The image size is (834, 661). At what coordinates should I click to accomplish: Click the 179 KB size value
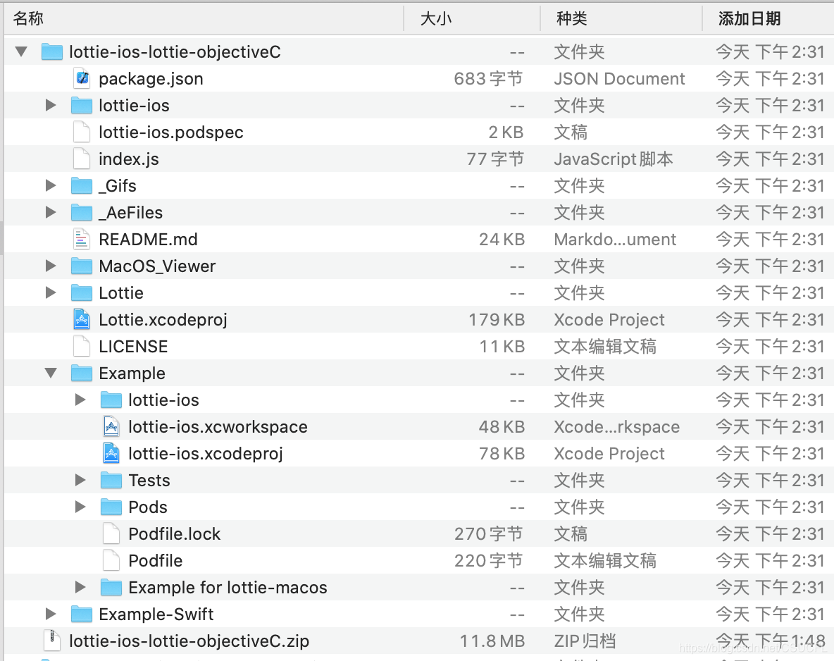[497, 319]
